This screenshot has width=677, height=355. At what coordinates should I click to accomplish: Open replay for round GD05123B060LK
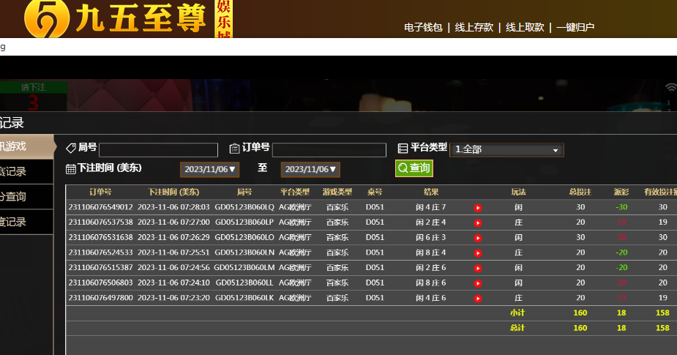(477, 299)
